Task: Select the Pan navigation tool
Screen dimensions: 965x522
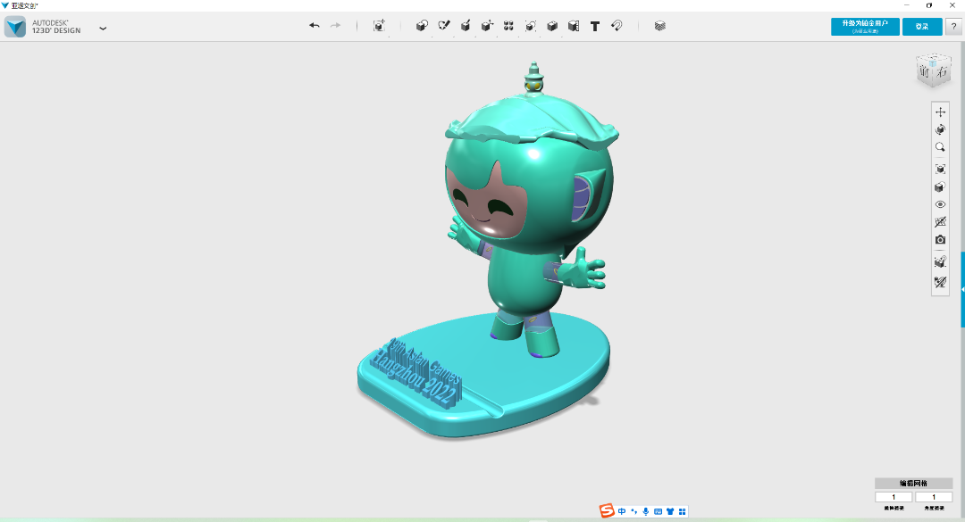Action: tap(940, 112)
